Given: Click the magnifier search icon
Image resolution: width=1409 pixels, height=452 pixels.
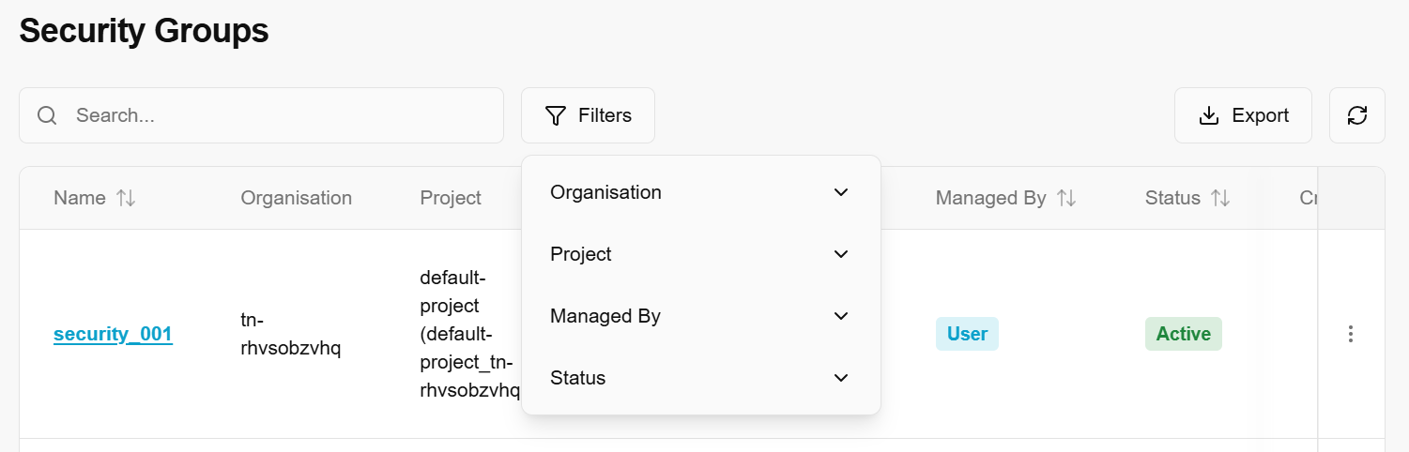Looking at the screenshot, I should tap(47, 115).
